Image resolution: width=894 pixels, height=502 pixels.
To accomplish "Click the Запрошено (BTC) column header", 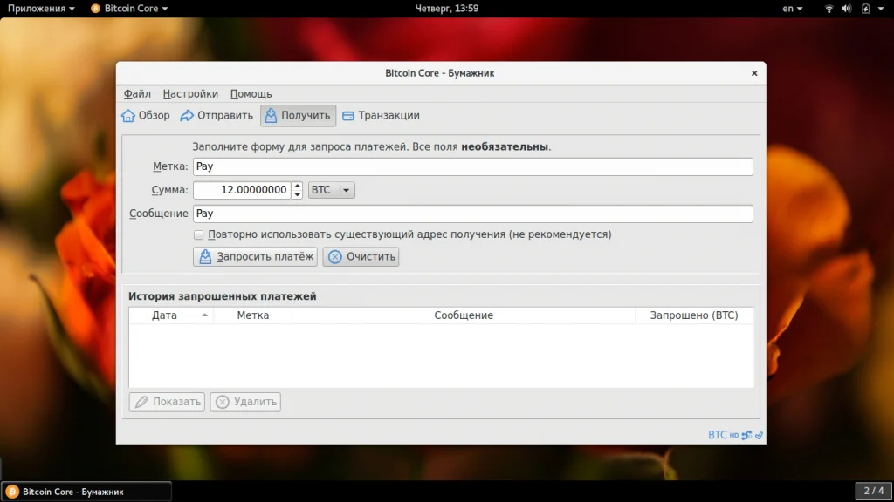I will [694, 315].
